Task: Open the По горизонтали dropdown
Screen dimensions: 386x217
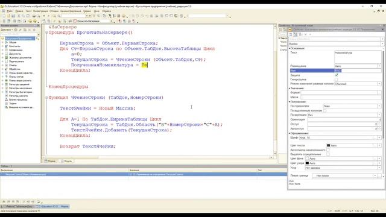Action: [379, 106]
